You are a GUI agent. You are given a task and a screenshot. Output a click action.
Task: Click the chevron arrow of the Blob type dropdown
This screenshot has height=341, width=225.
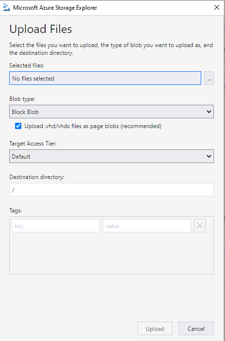(209, 112)
